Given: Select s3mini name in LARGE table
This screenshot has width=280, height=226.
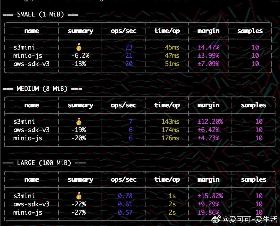Looking at the screenshot, I should [24, 196].
